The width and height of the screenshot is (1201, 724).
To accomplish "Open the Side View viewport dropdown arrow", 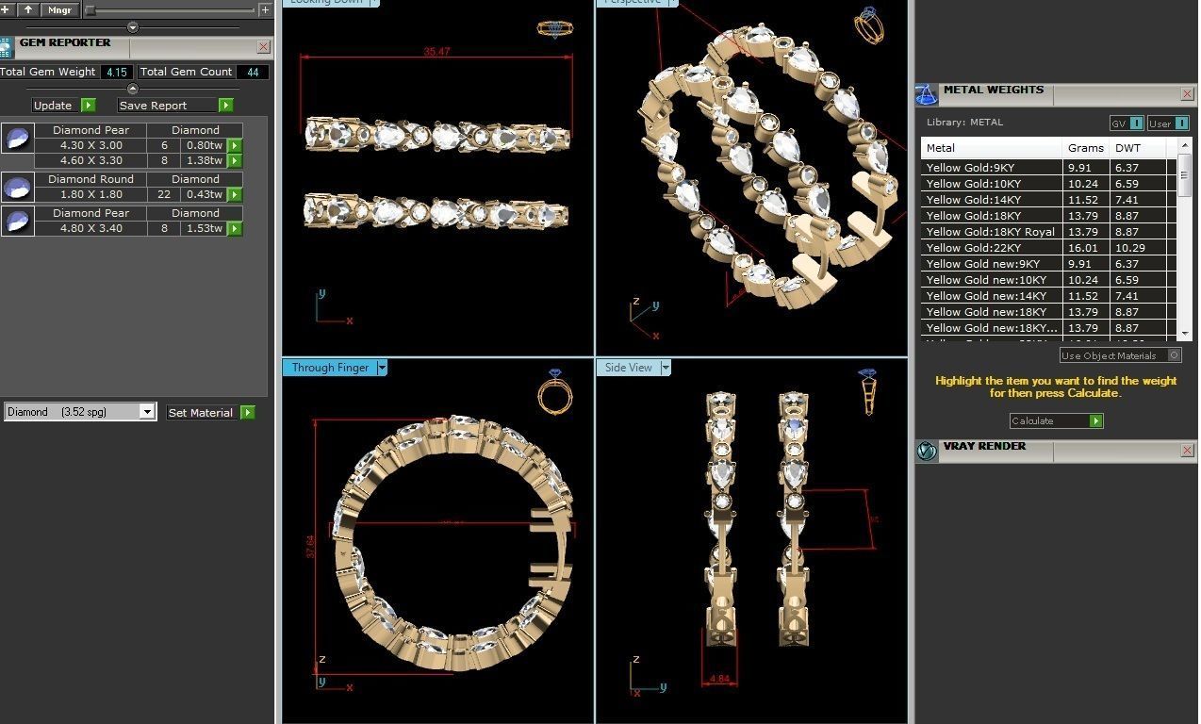I will pos(666,368).
